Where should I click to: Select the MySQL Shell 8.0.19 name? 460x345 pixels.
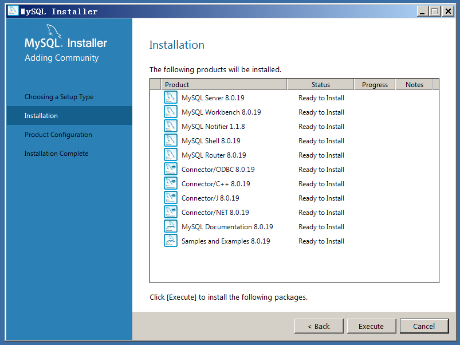click(x=211, y=141)
